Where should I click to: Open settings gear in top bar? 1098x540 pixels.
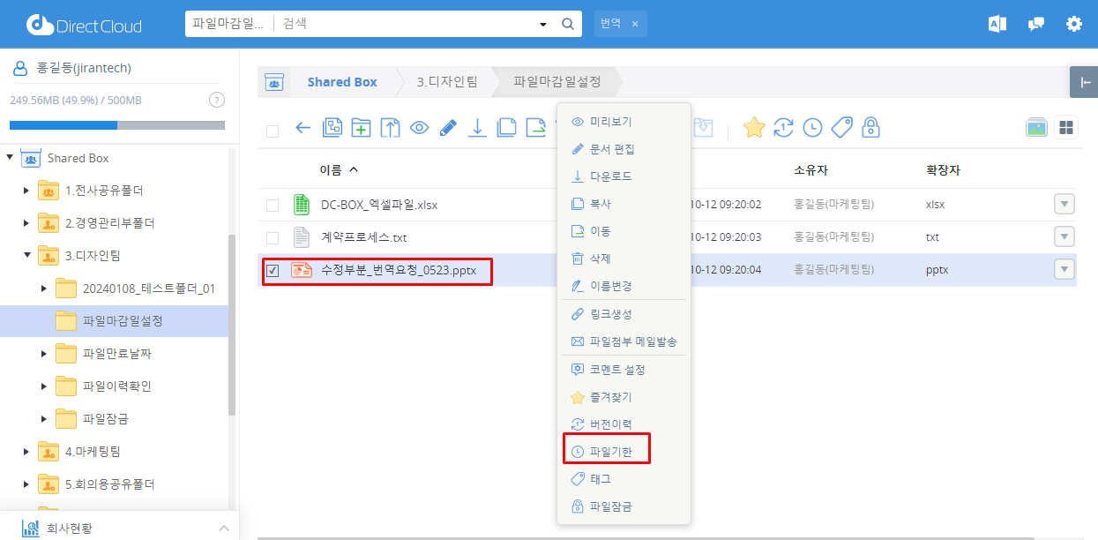point(1073,25)
